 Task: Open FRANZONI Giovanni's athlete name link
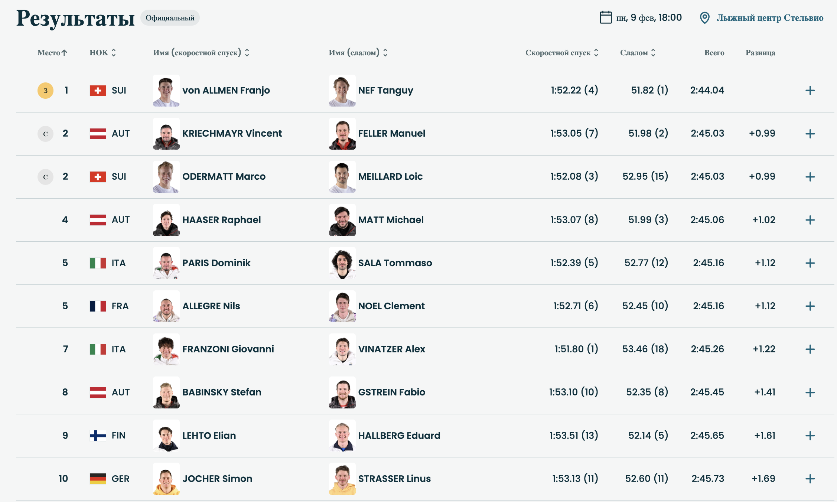coord(228,349)
